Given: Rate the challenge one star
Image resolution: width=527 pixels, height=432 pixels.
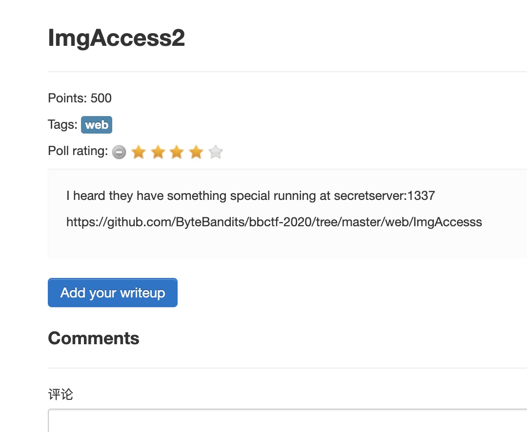Looking at the screenshot, I should 139,153.
